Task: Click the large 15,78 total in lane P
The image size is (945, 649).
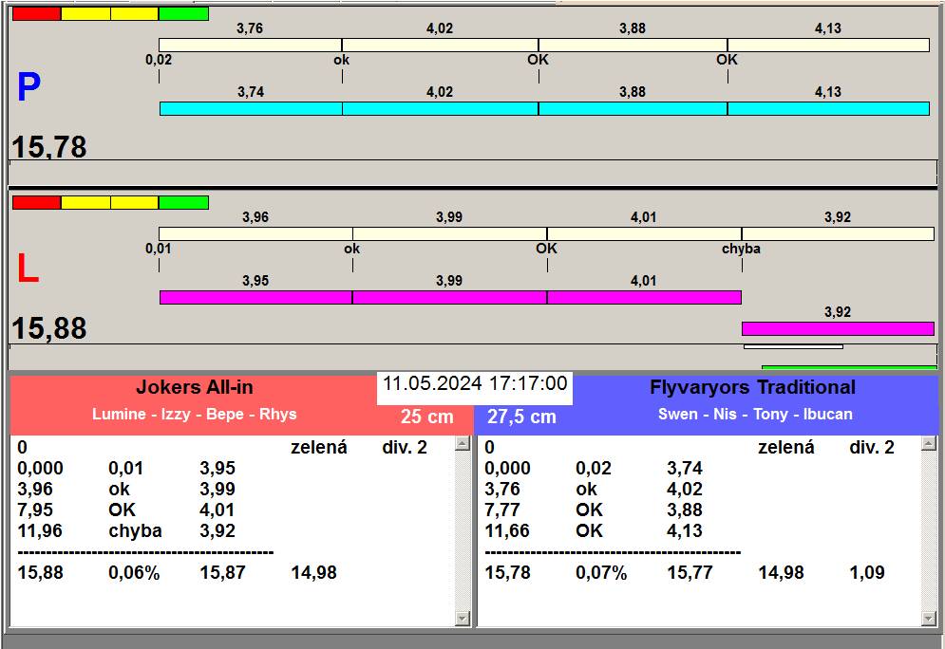Action: click(49, 147)
